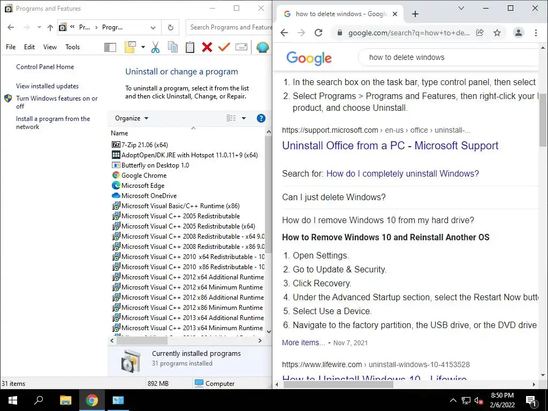Open the View menu
Image resolution: width=548 pixels, height=411 pixels.
(x=50, y=47)
